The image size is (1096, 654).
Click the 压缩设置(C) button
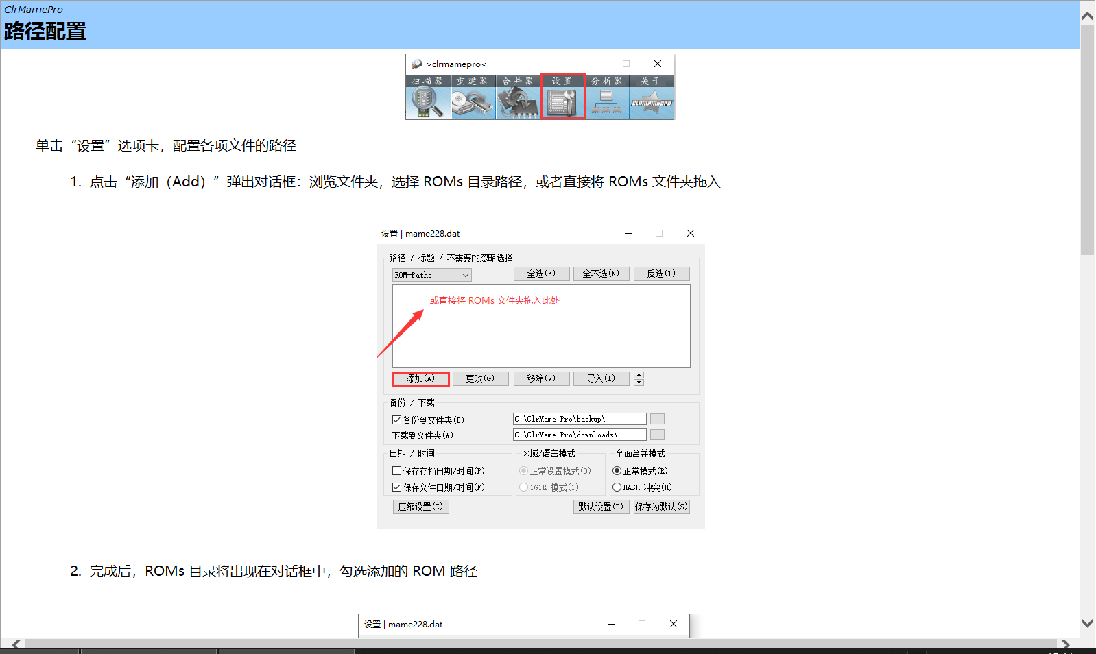pyautogui.click(x=421, y=507)
